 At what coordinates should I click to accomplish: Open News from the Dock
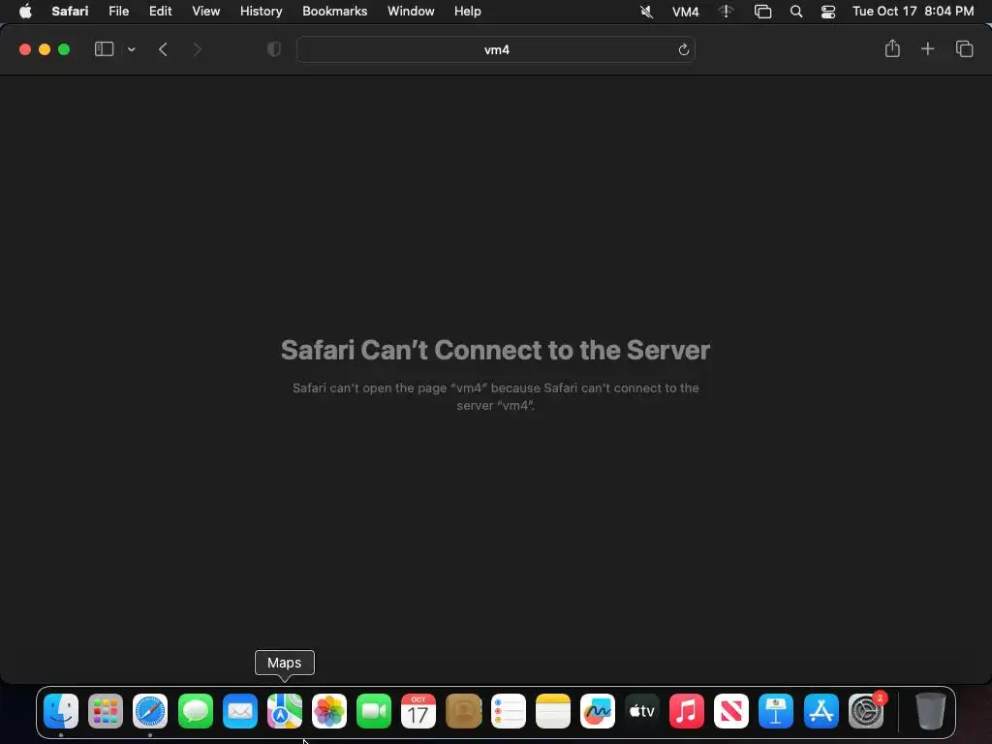731,711
